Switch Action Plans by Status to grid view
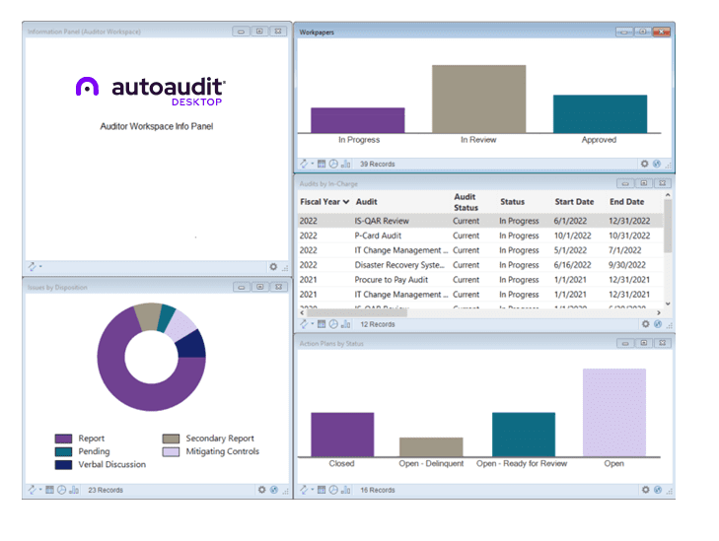 [322, 490]
